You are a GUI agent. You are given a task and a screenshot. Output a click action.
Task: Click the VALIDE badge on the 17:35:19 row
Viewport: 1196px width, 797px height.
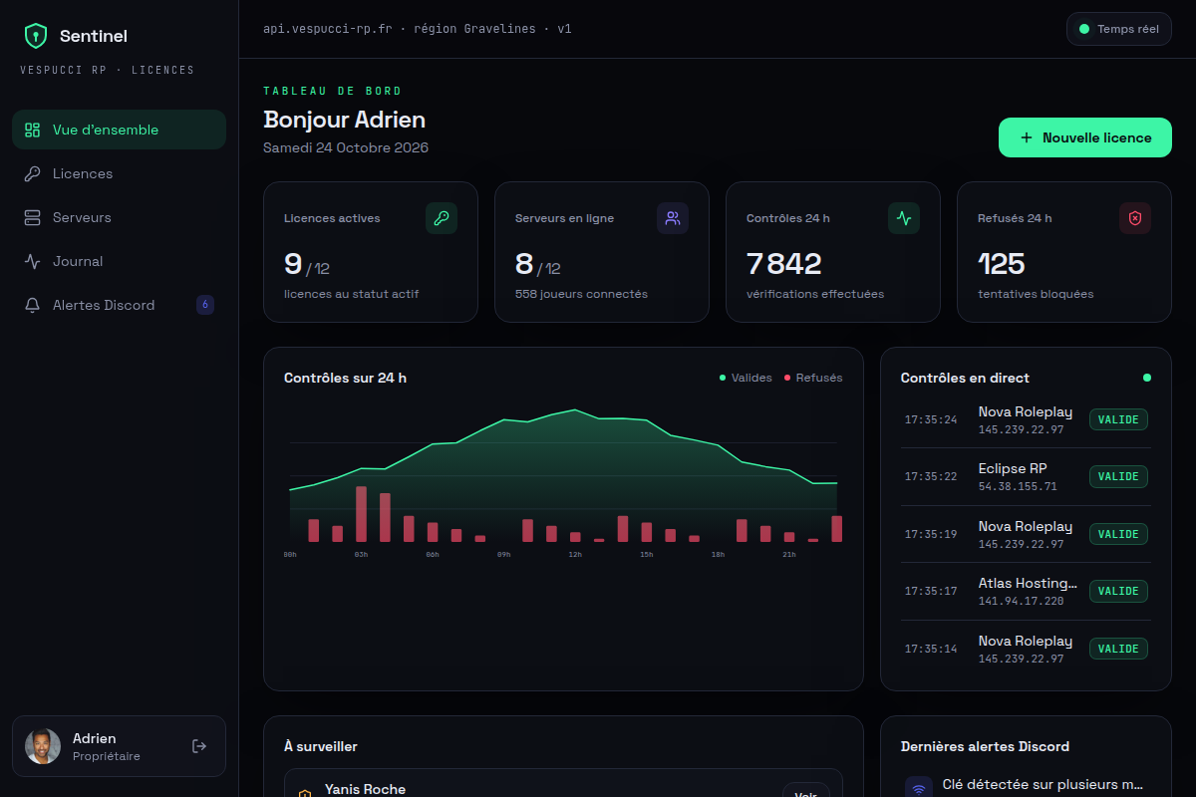point(1118,534)
